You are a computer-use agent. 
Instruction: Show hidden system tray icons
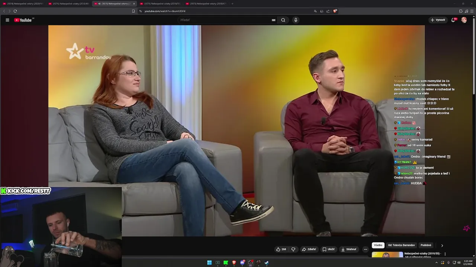click(436, 263)
